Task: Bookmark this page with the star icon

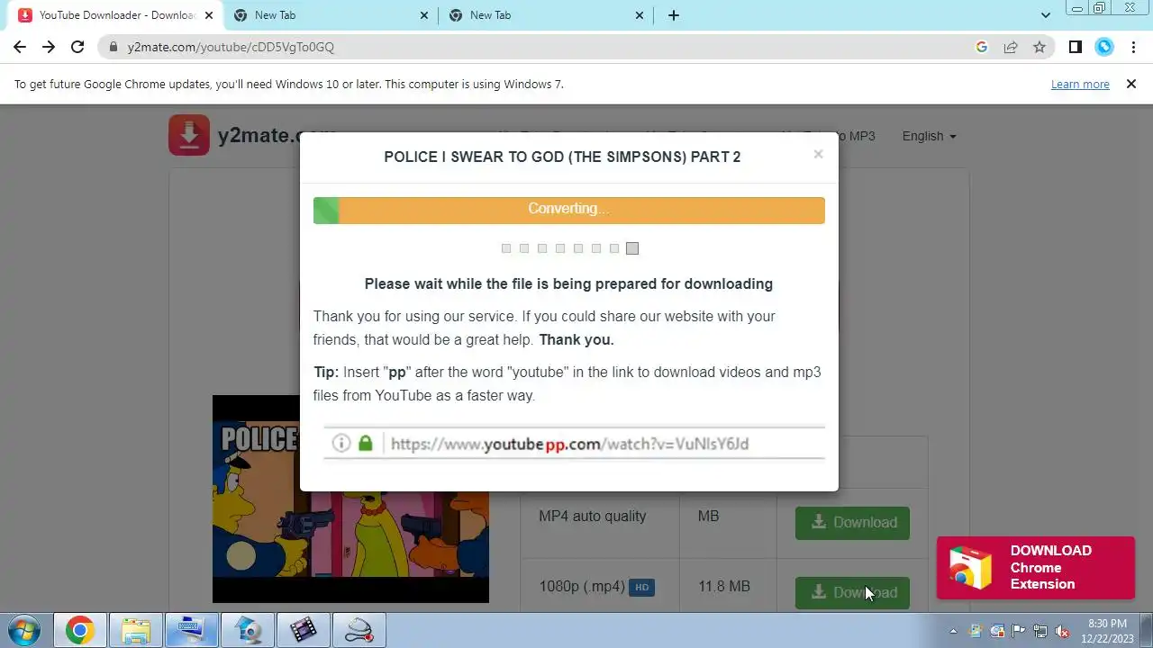Action: pos(1040,47)
